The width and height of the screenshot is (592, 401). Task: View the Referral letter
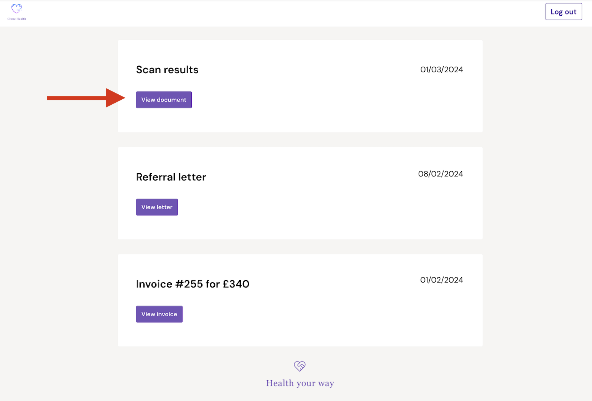point(157,207)
